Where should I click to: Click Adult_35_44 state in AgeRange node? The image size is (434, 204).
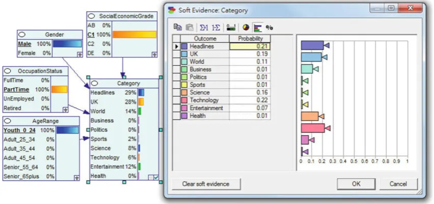pos(19,149)
